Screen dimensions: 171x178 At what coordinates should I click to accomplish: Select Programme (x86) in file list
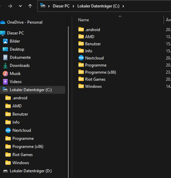[101, 72]
